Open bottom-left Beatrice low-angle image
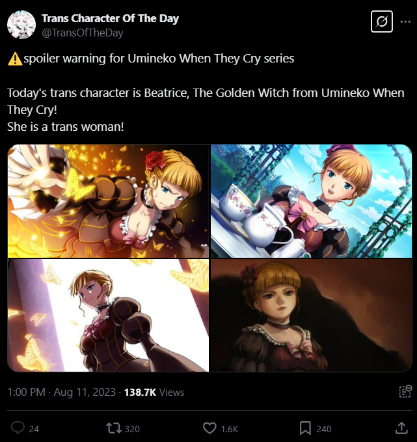Viewport: 417px width, 442px height. coord(108,316)
